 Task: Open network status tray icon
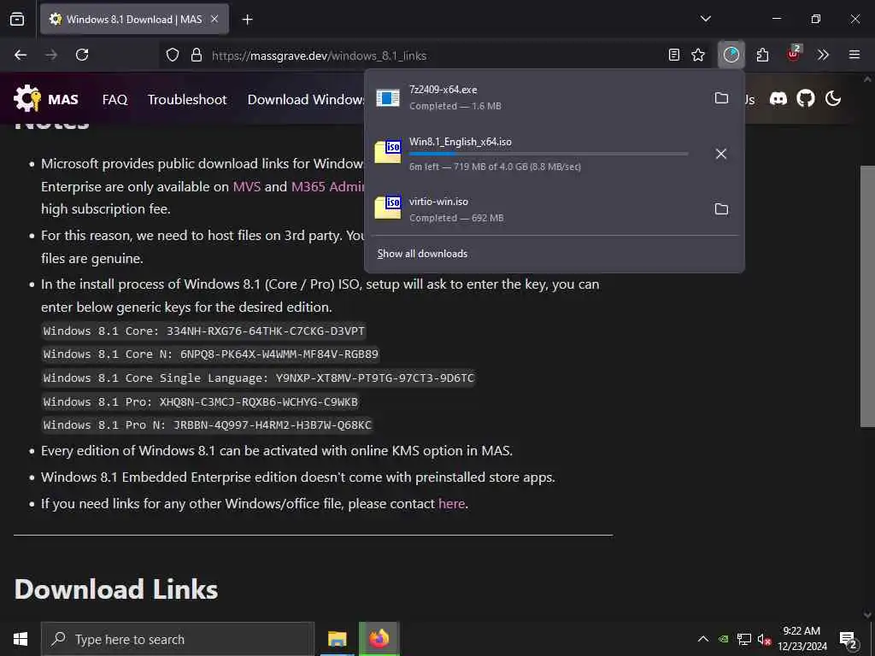point(744,639)
